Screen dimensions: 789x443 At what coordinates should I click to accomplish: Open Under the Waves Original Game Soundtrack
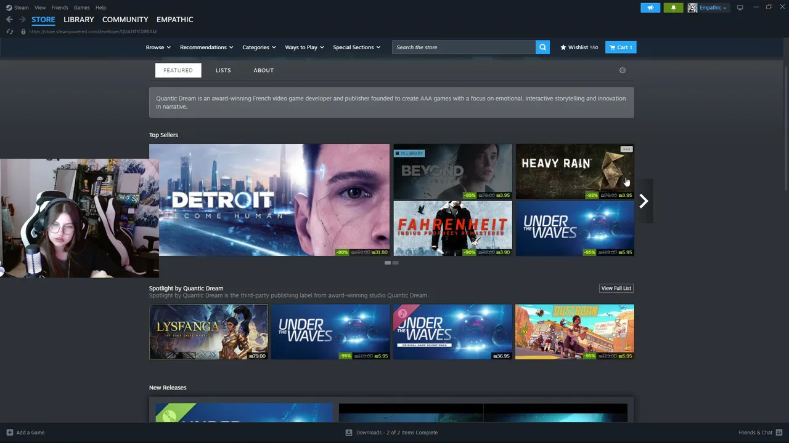coord(452,332)
